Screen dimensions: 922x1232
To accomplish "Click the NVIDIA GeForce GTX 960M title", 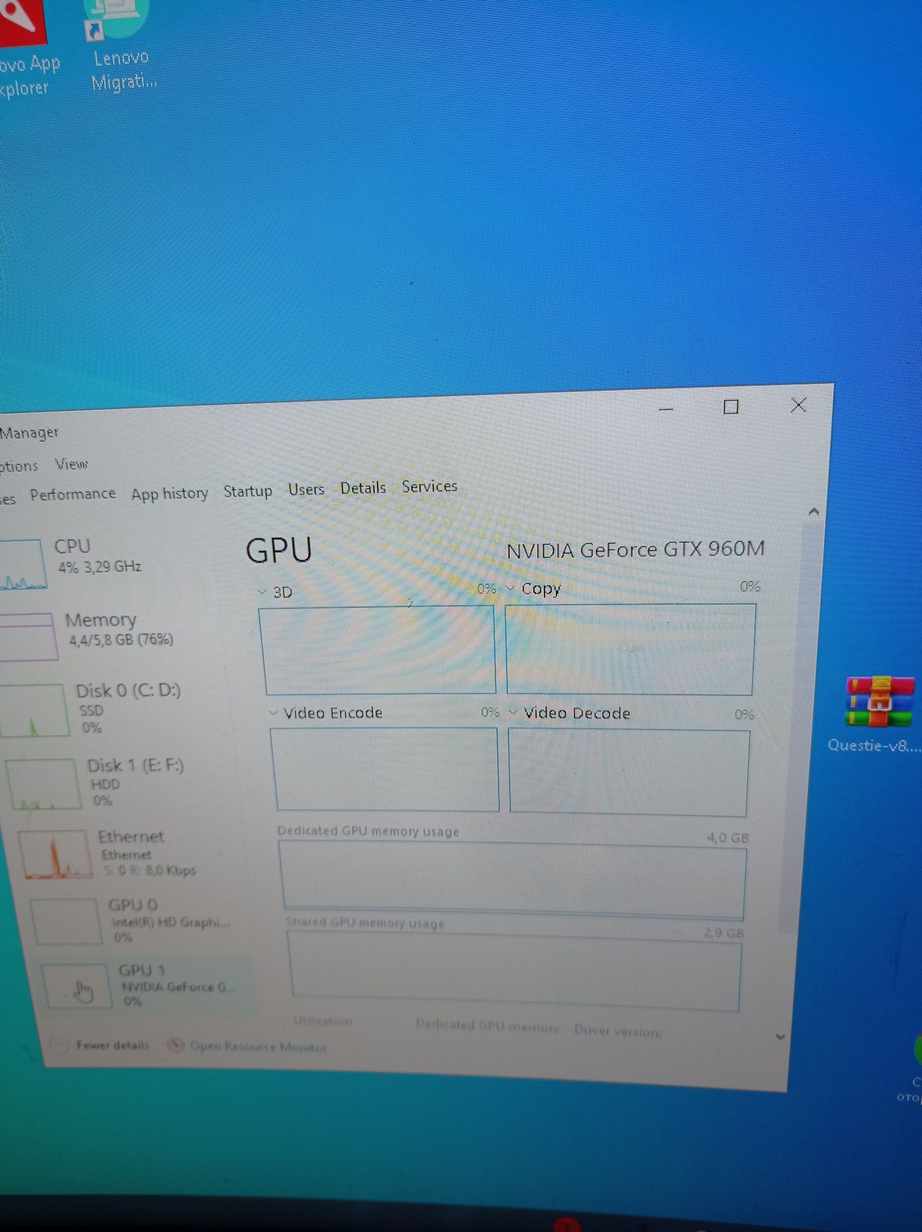I will point(635,549).
